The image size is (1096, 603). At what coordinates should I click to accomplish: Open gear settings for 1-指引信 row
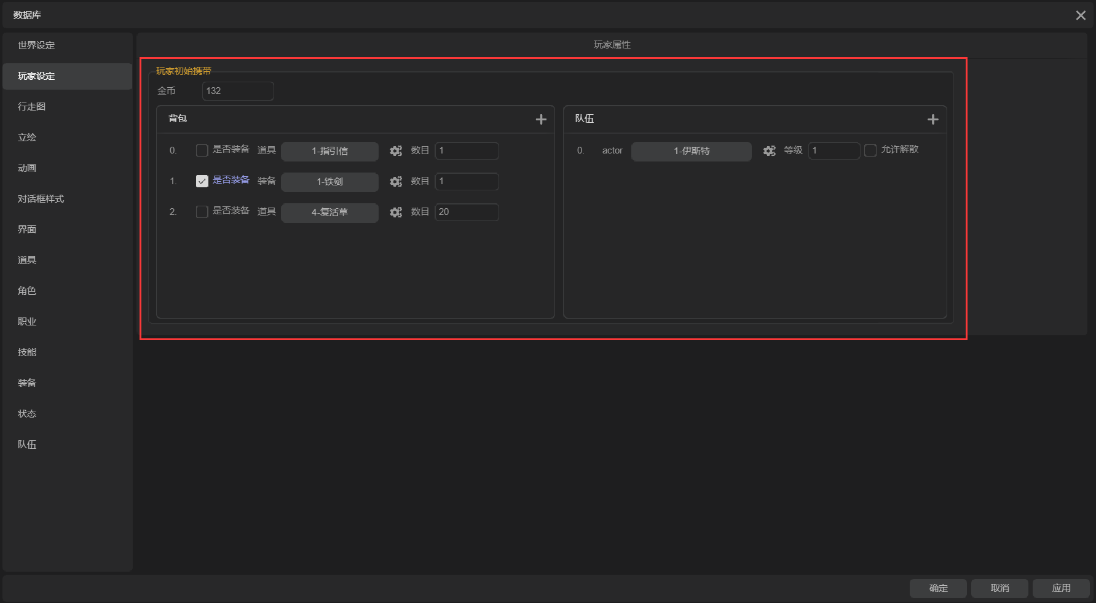point(396,151)
